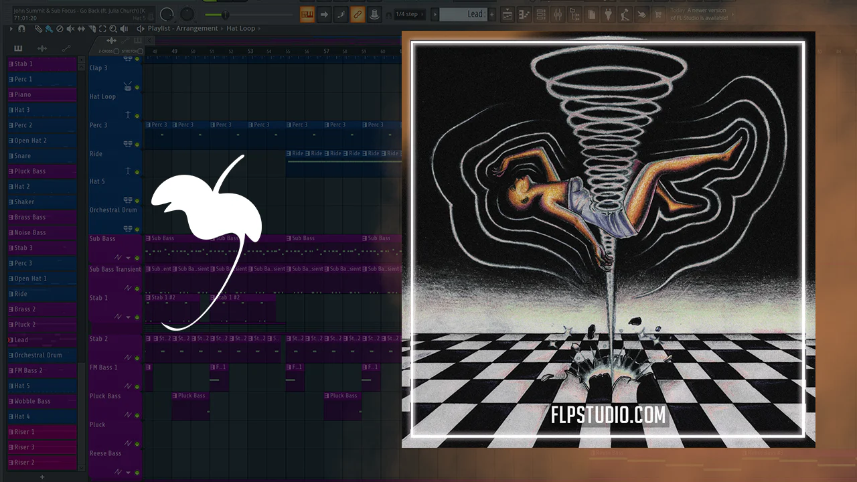
Task: Click the Playlist - Arrangement title
Action: (x=183, y=29)
